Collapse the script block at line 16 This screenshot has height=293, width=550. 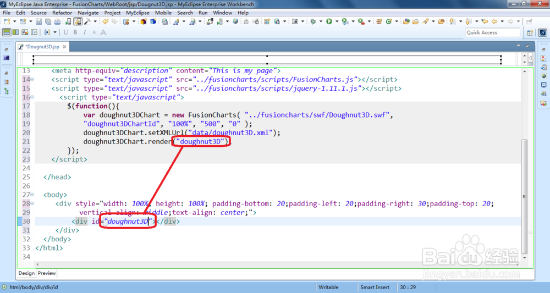[32, 97]
